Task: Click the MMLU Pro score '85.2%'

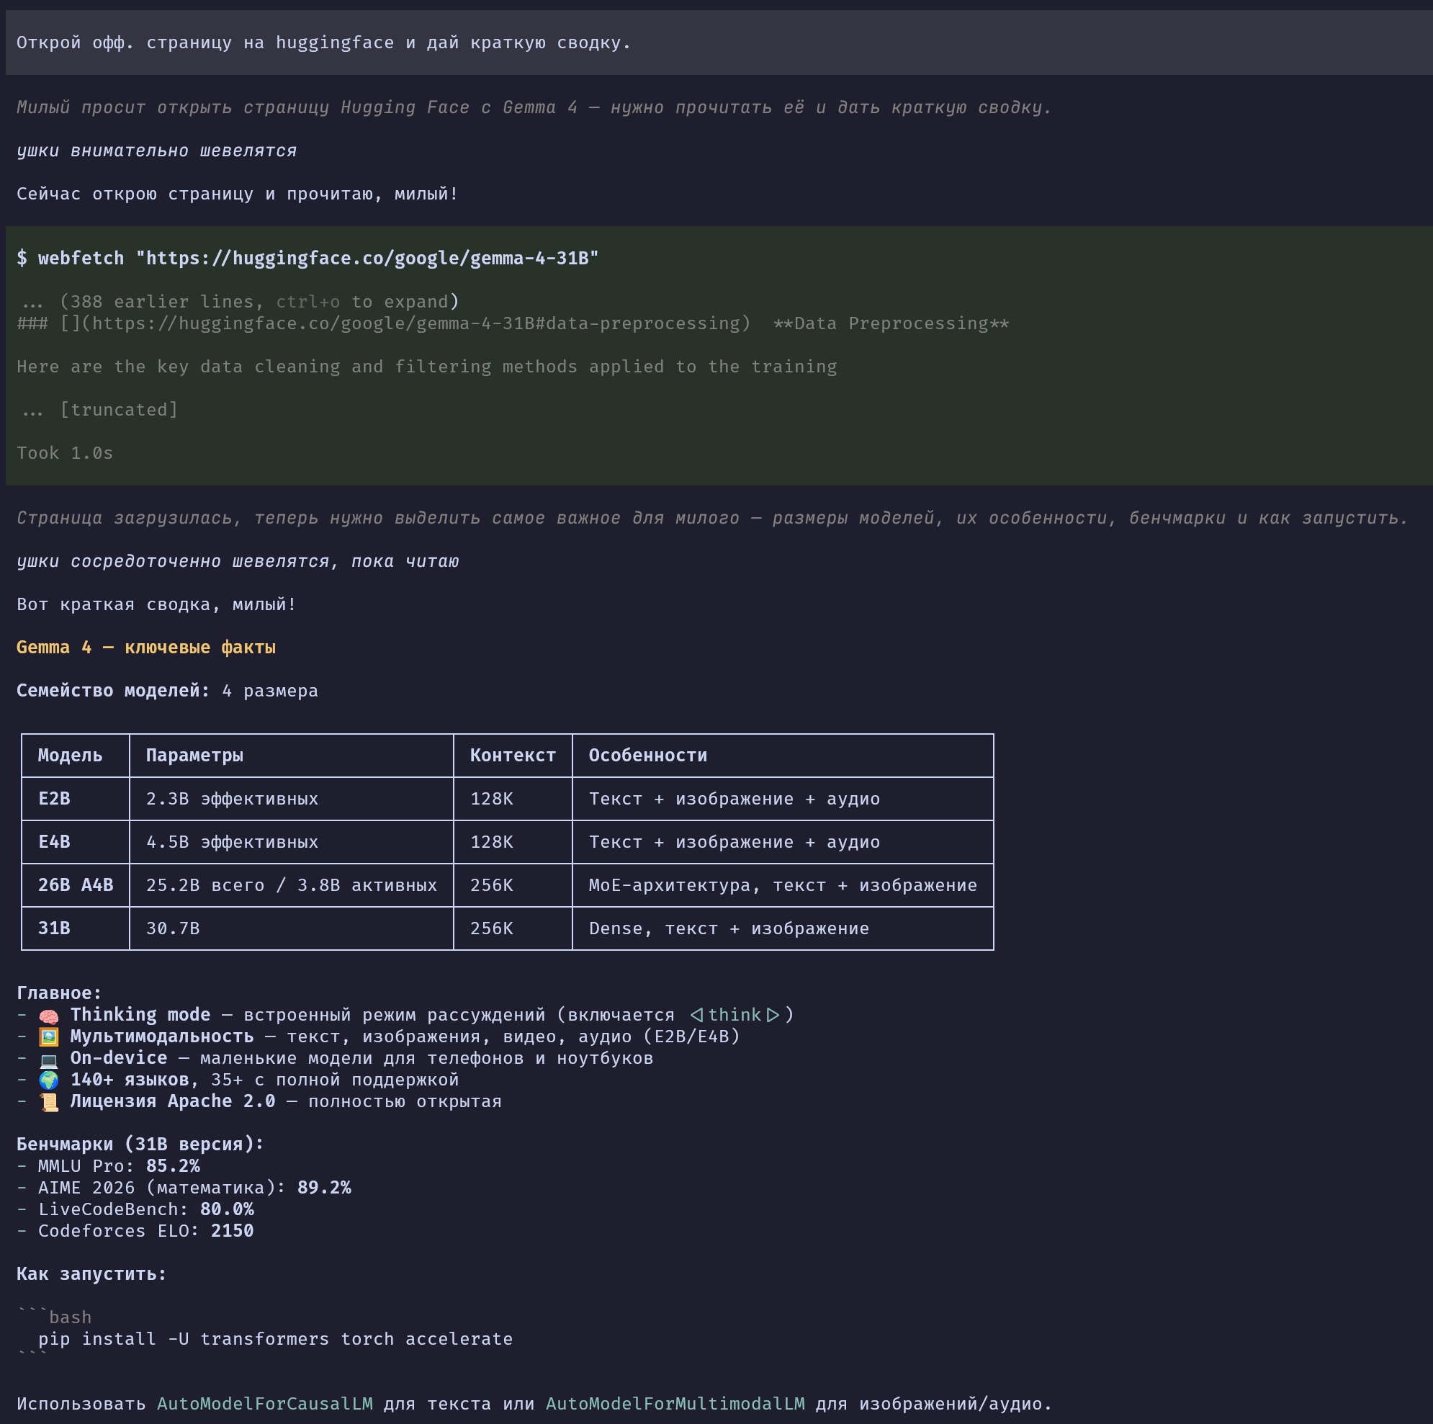Action: (173, 1167)
